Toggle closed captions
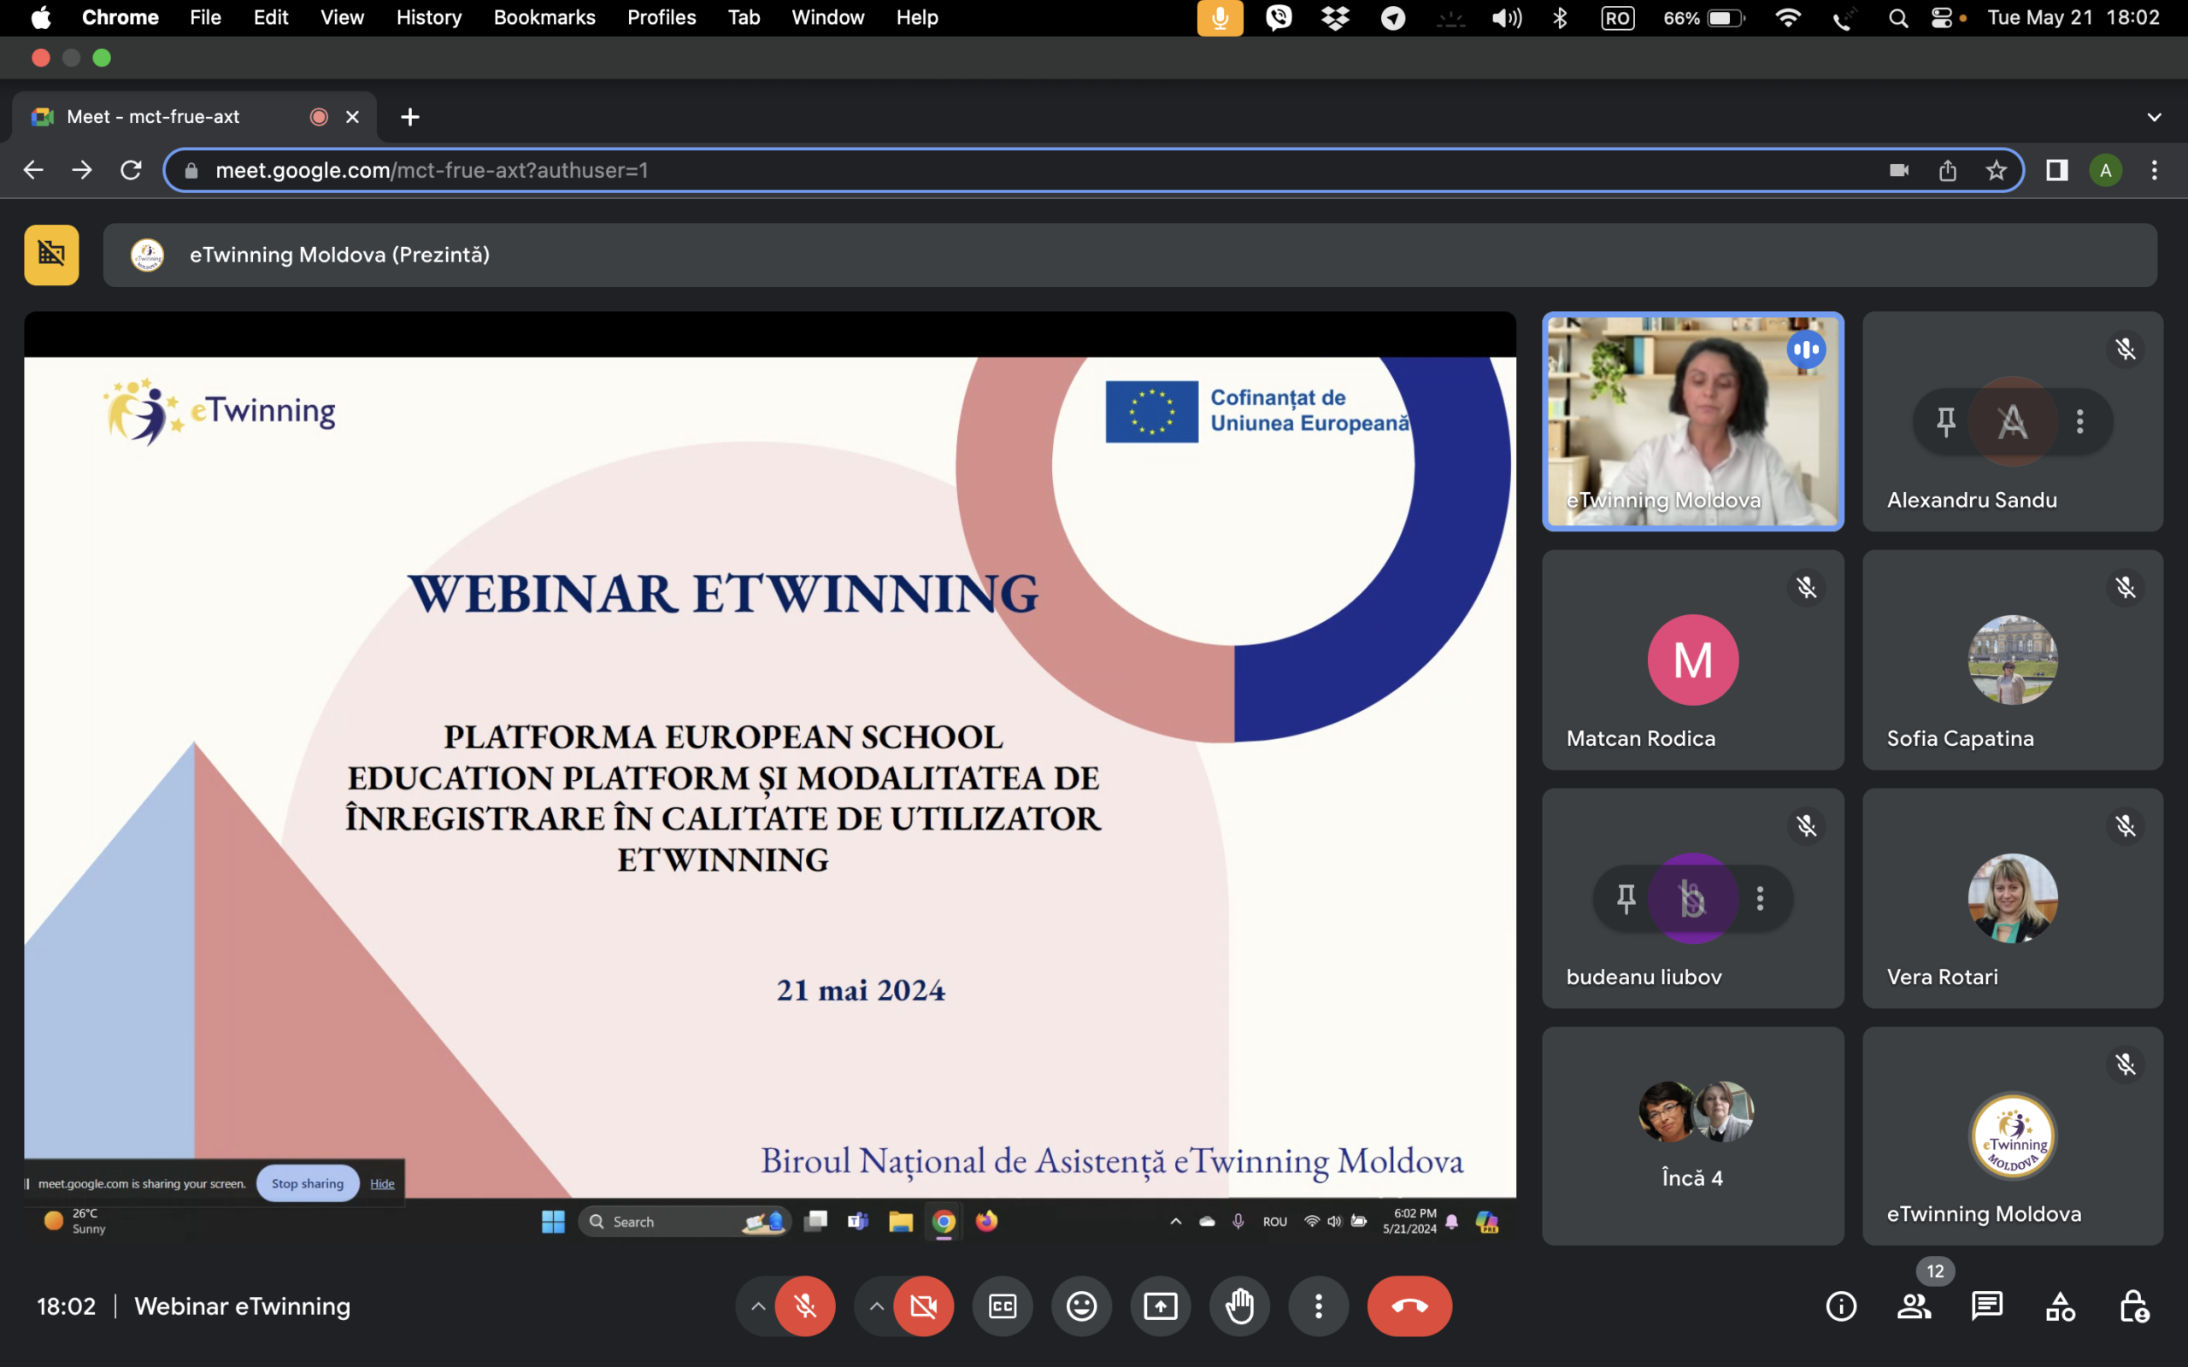The image size is (2188, 1367). coord(1003,1305)
